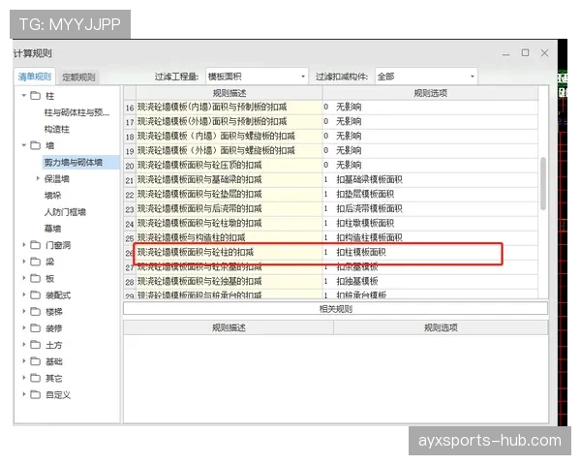Select 构造柱 tree item

coord(57,129)
